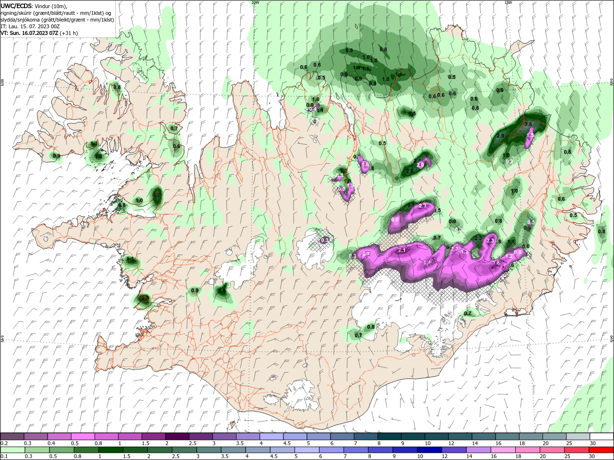Click the white 30 swatch in the snow legend
This screenshot has height=460, width=614.
tap(601, 437)
